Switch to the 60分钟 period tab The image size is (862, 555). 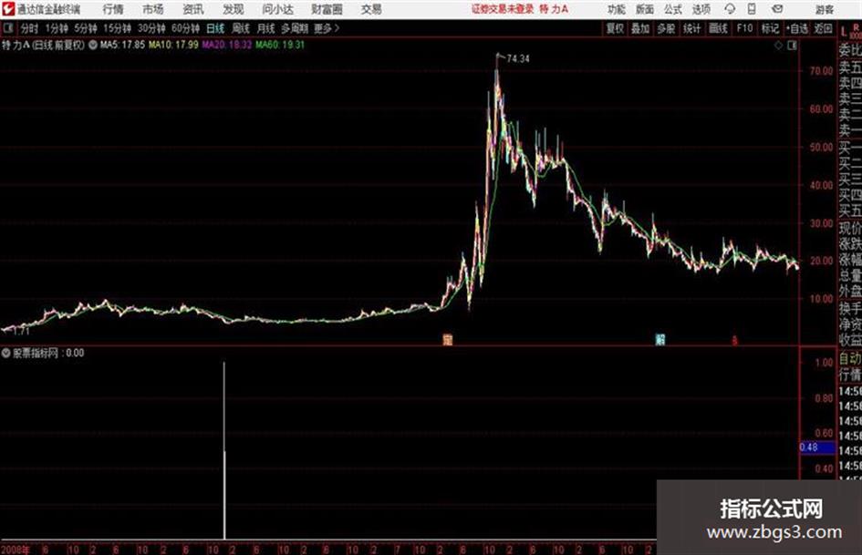tap(185, 28)
